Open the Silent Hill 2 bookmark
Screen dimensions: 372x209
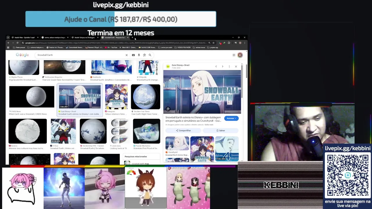(128, 47)
